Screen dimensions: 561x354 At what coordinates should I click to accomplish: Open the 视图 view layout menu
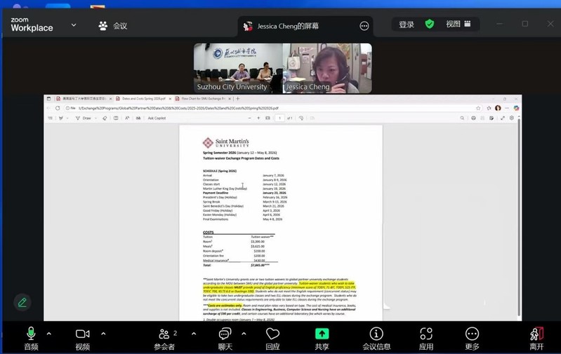point(458,25)
